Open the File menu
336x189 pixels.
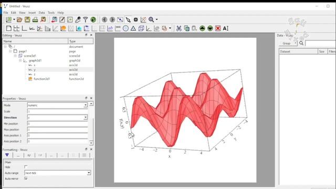pyautogui.click(x=6, y=13)
